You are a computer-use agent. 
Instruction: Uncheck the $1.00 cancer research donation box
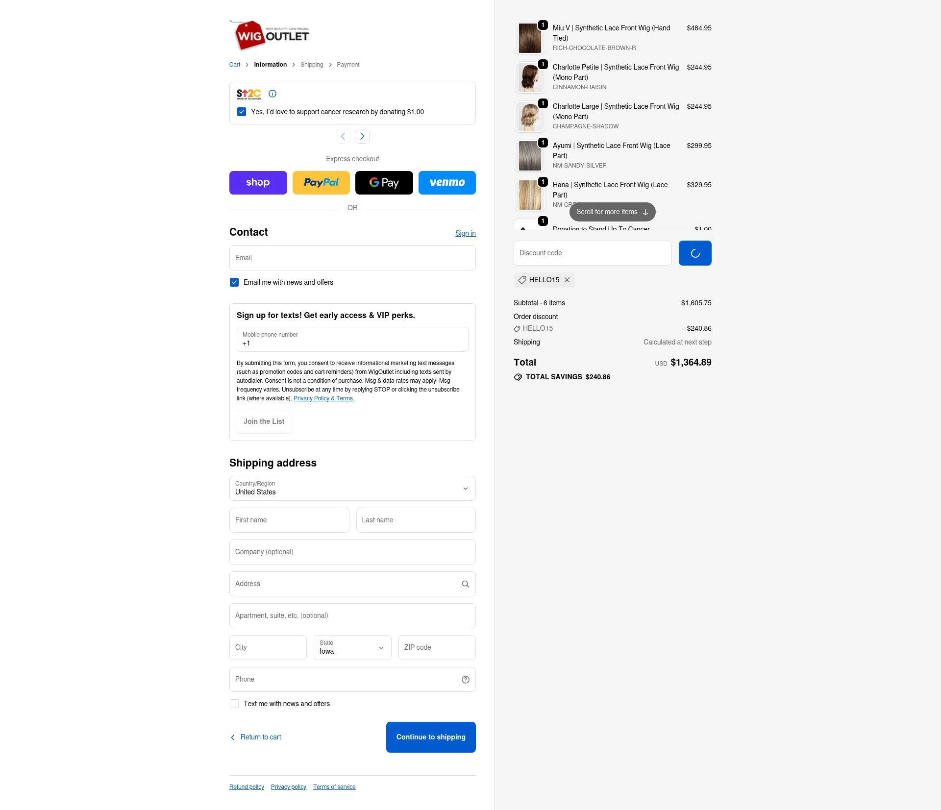tap(242, 112)
